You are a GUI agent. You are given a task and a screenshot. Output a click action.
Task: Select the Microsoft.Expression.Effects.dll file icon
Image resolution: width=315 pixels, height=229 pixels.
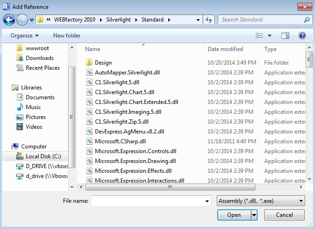89,170
